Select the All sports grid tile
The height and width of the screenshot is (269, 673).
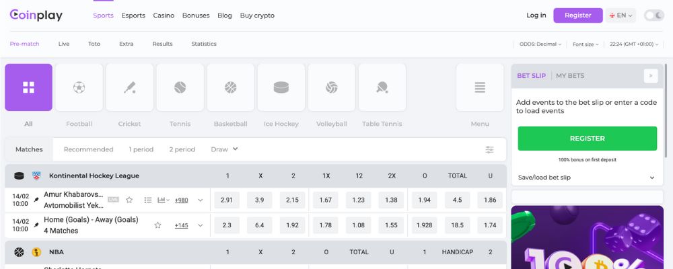tap(29, 87)
